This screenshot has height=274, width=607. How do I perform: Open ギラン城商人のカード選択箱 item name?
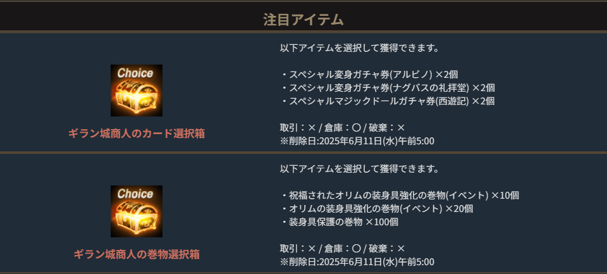[x=137, y=134]
